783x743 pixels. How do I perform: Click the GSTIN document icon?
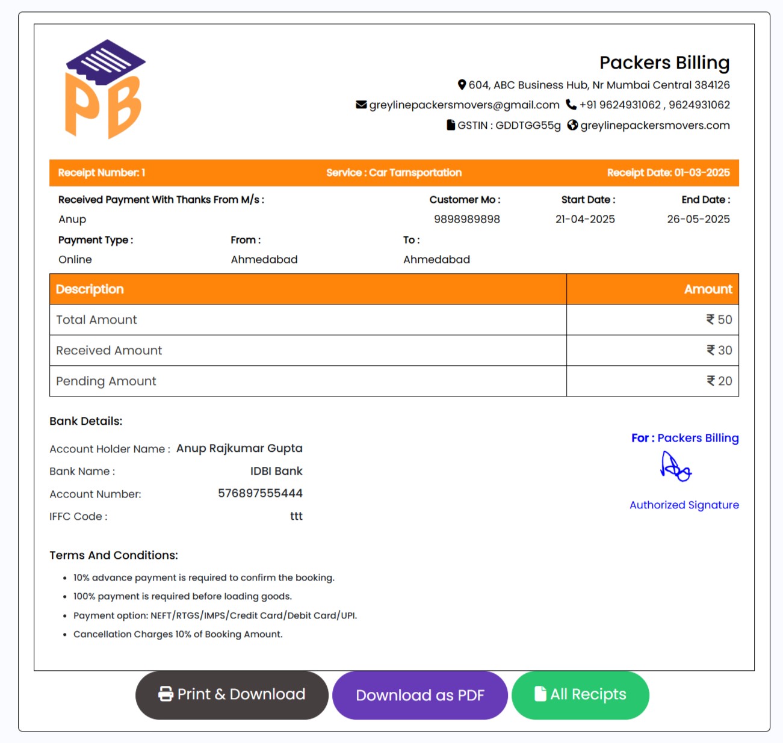tap(451, 125)
